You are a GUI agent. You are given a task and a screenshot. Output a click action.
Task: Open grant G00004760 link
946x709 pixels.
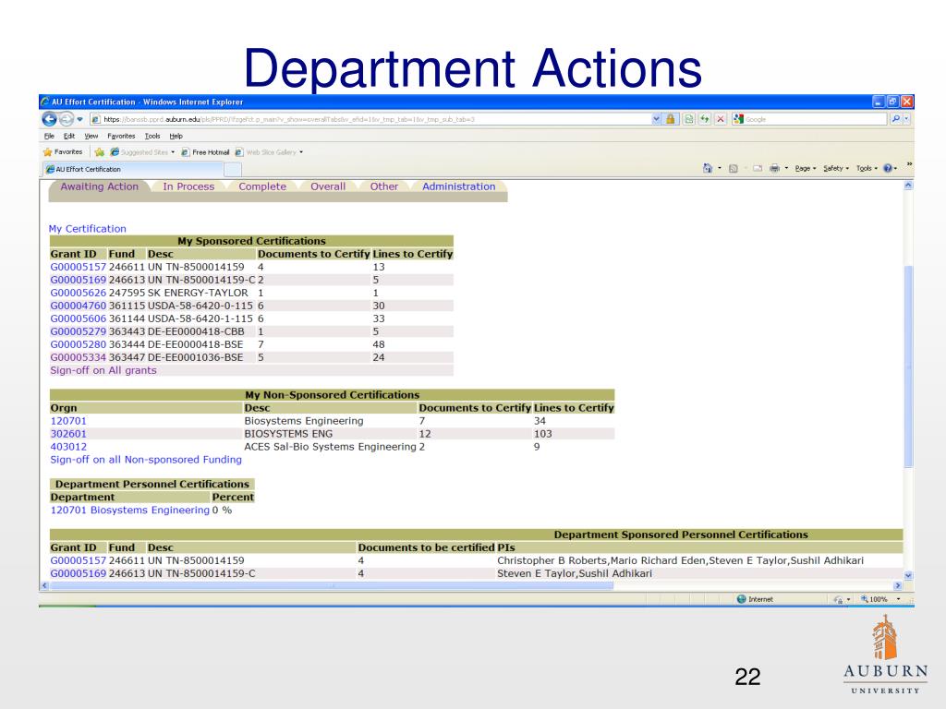pos(78,306)
